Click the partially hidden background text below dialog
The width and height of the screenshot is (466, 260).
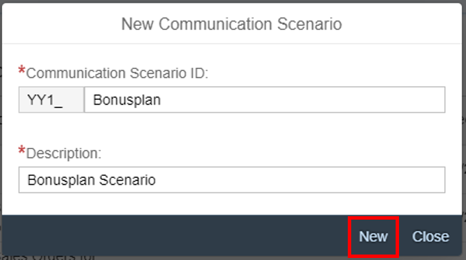point(48,258)
